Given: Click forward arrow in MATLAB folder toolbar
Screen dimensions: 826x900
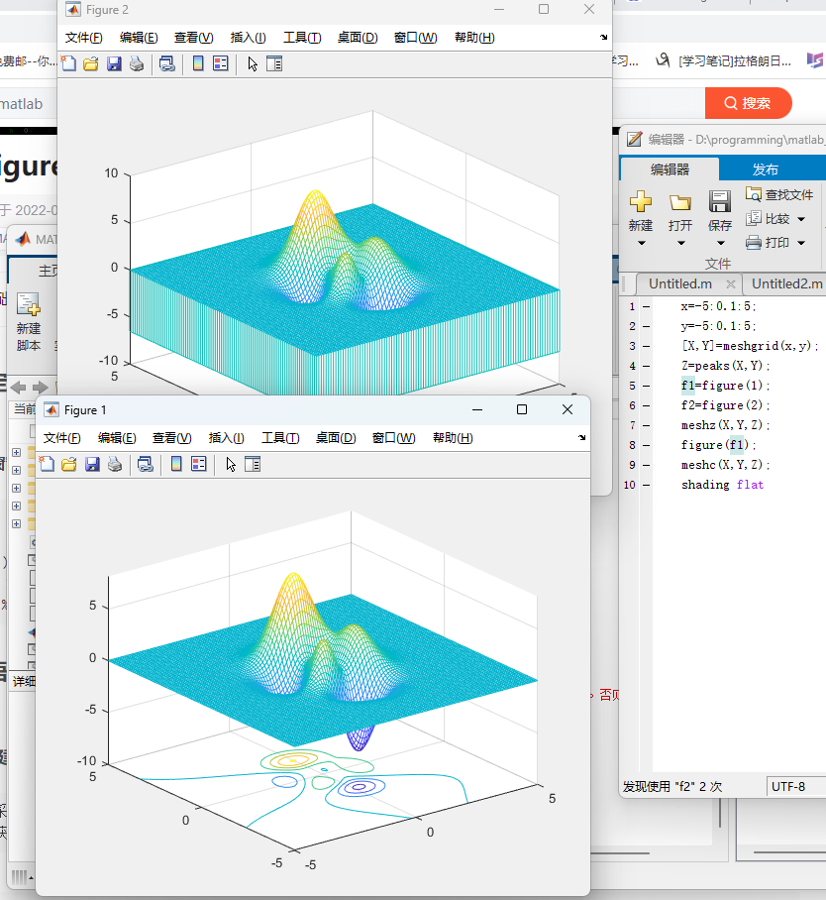Looking at the screenshot, I should (41, 388).
